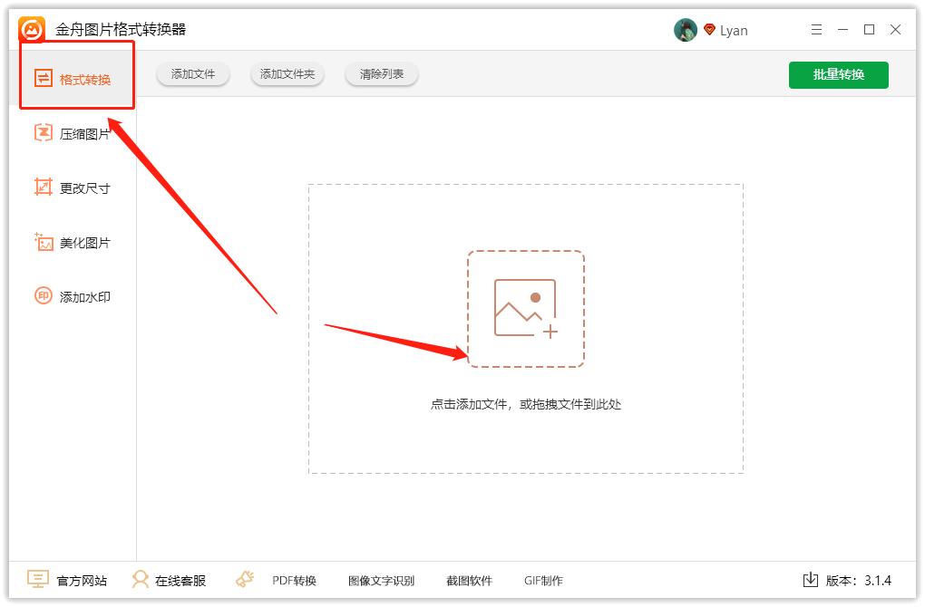This screenshot has width=925, height=607.
Task: Start conversion with the 批量转换 button
Action: [x=838, y=75]
